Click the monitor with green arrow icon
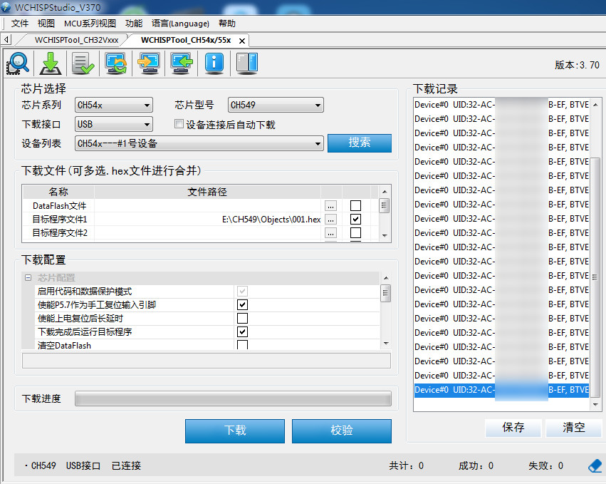This screenshot has width=606, height=484. point(182,63)
